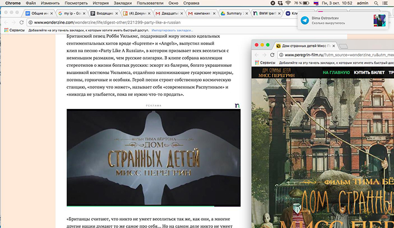Viewport: 394px width, 228px height.
Task: Maximize the peregrin-film window with the green button
Action: pos(268,45)
